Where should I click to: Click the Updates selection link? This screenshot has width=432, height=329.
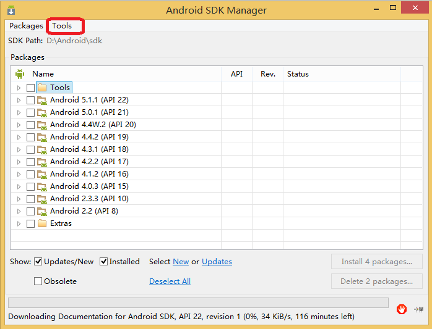click(217, 262)
